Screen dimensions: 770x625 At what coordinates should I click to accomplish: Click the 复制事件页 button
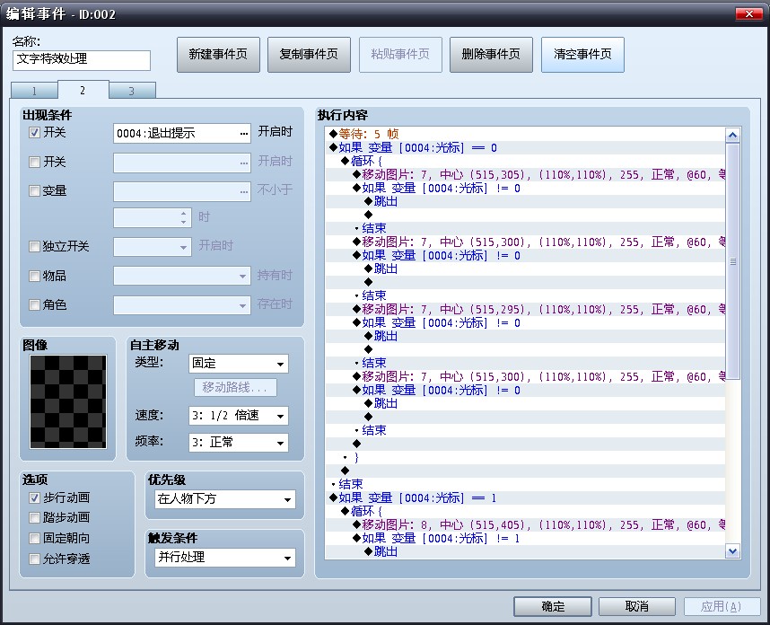click(309, 55)
